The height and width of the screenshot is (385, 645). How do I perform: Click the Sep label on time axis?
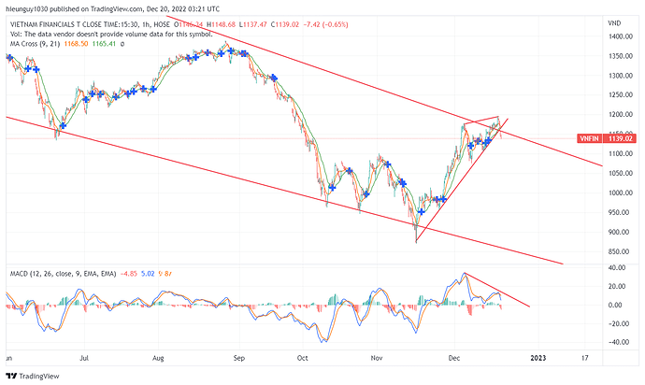[239, 358]
